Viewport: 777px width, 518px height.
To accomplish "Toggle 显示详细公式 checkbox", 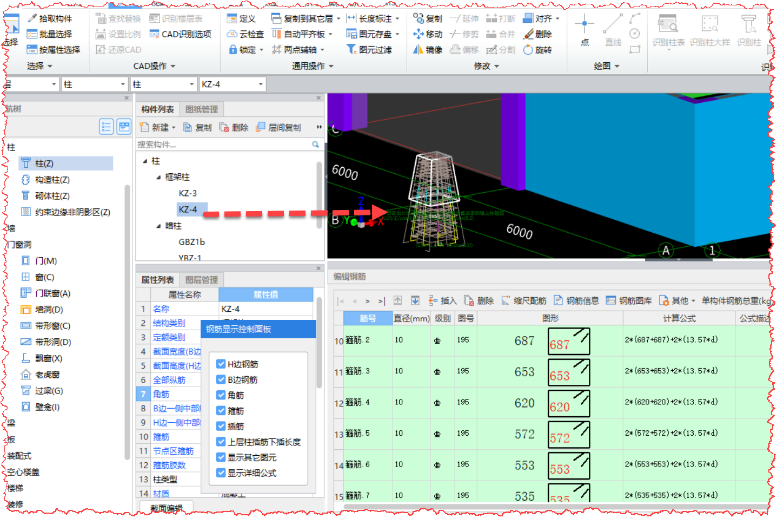I will tap(221, 473).
